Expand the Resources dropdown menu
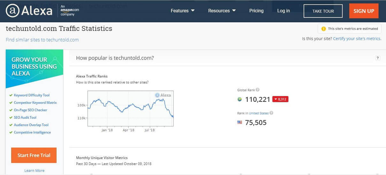Viewport: 386px width, 175px height. tap(222, 11)
